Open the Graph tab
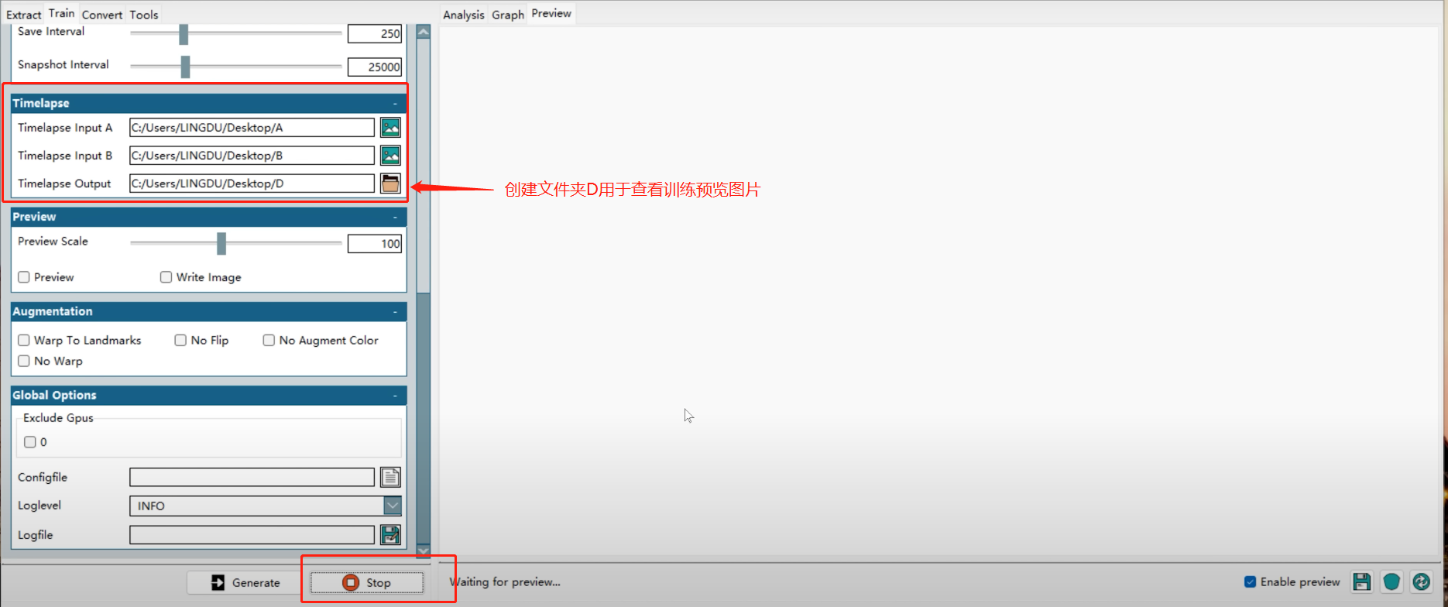 508,15
